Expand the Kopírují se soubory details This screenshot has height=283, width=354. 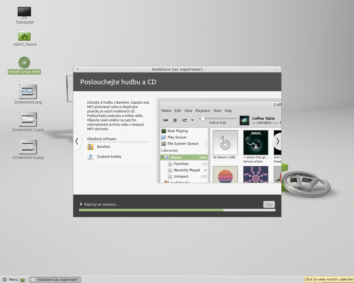(x=81, y=204)
